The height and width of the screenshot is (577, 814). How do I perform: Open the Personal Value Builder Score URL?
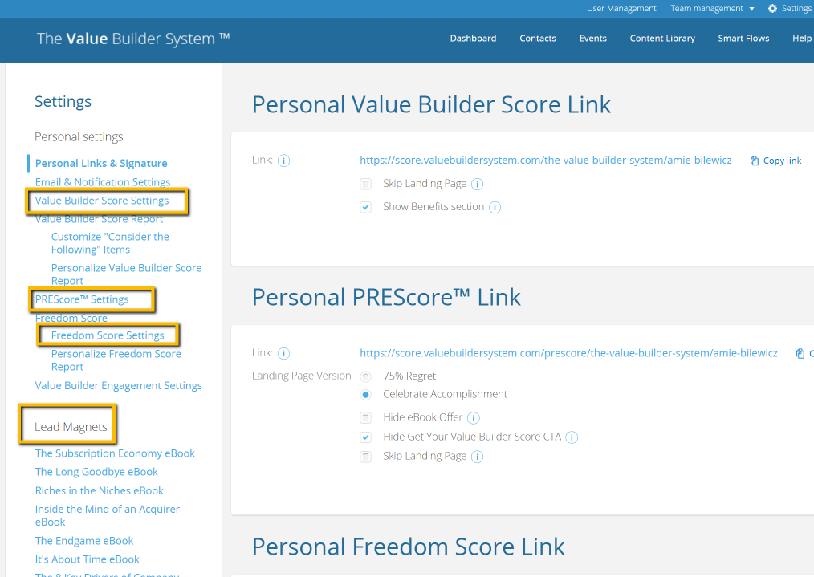[546, 160]
